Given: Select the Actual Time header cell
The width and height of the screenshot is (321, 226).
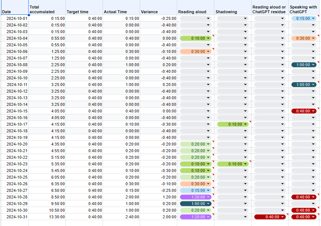Looking at the screenshot, I should pos(121,8).
